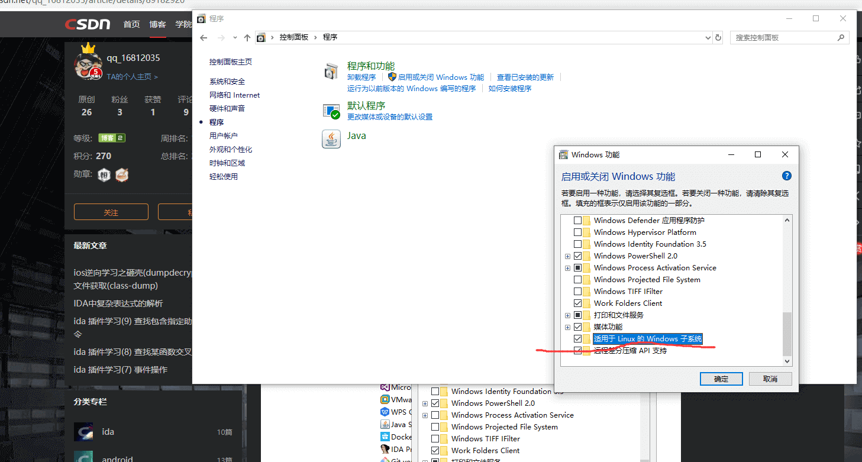This screenshot has height=462, width=862.
Task: Select 系统和安全 in the sidebar
Action: point(227,82)
